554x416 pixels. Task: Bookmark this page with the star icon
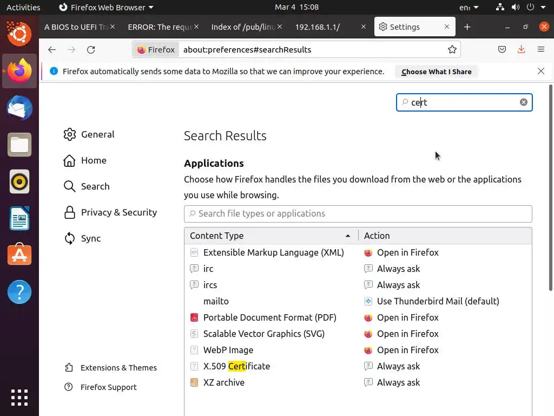coord(452,50)
